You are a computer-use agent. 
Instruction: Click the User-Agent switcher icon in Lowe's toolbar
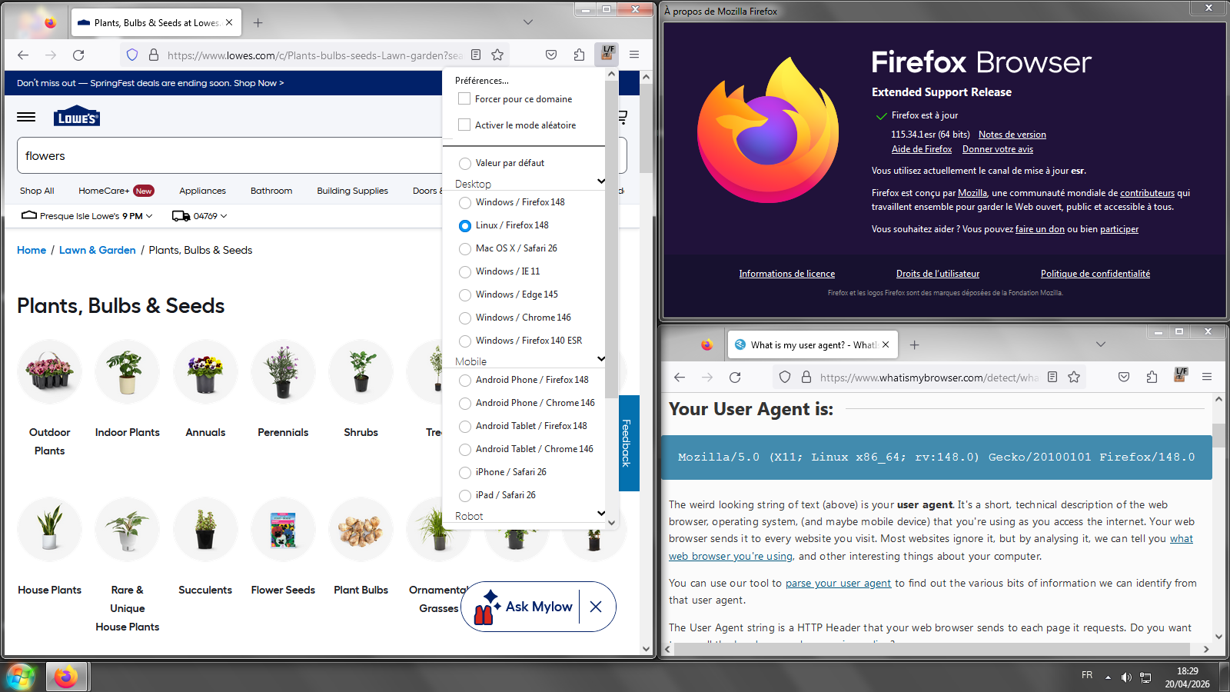pos(608,54)
